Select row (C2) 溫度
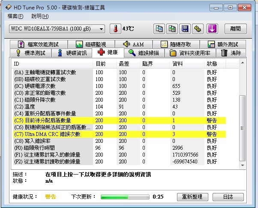This screenshot has height=208, width=258. pyautogui.click(x=120, y=107)
